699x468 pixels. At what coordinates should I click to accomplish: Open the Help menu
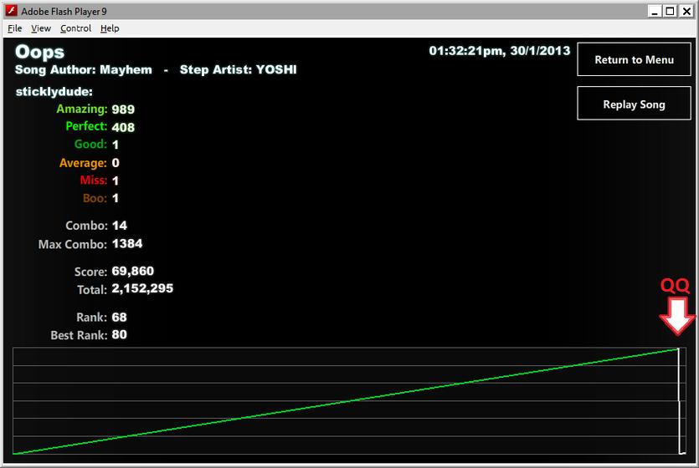(110, 28)
